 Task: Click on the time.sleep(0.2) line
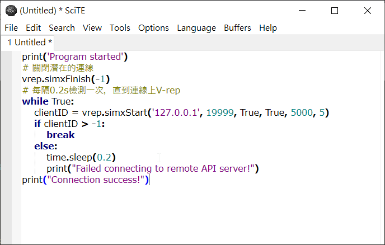pyautogui.click(x=81, y=158)
